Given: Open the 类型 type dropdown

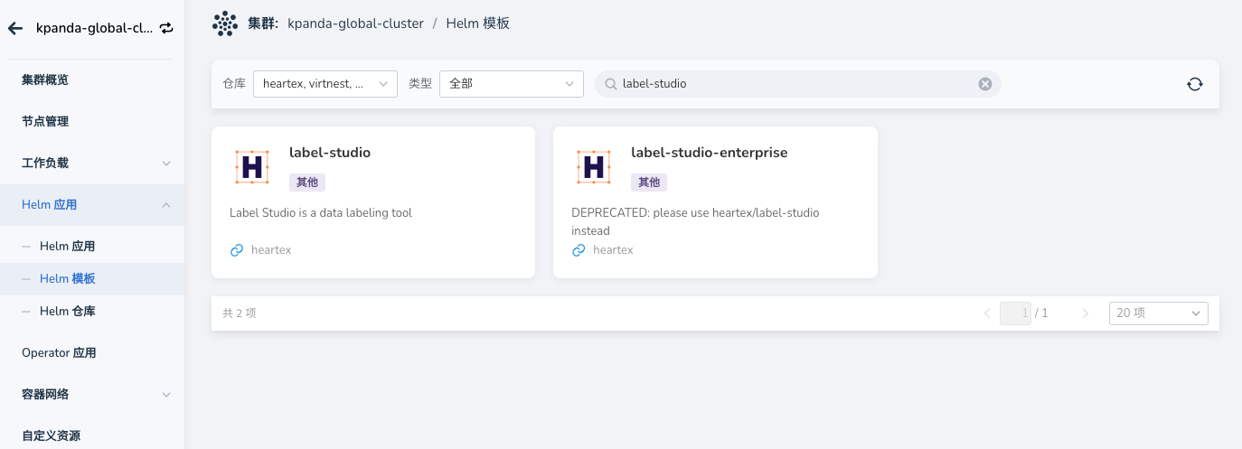Looking at the screenshot, I should (x=511, y=84).
